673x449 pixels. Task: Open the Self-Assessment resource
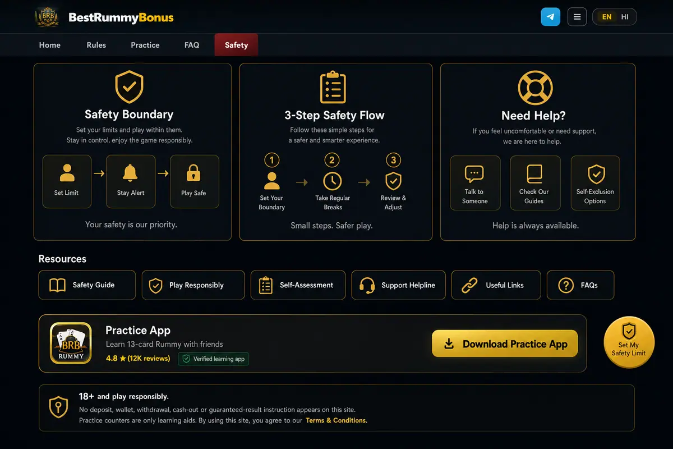298,285
